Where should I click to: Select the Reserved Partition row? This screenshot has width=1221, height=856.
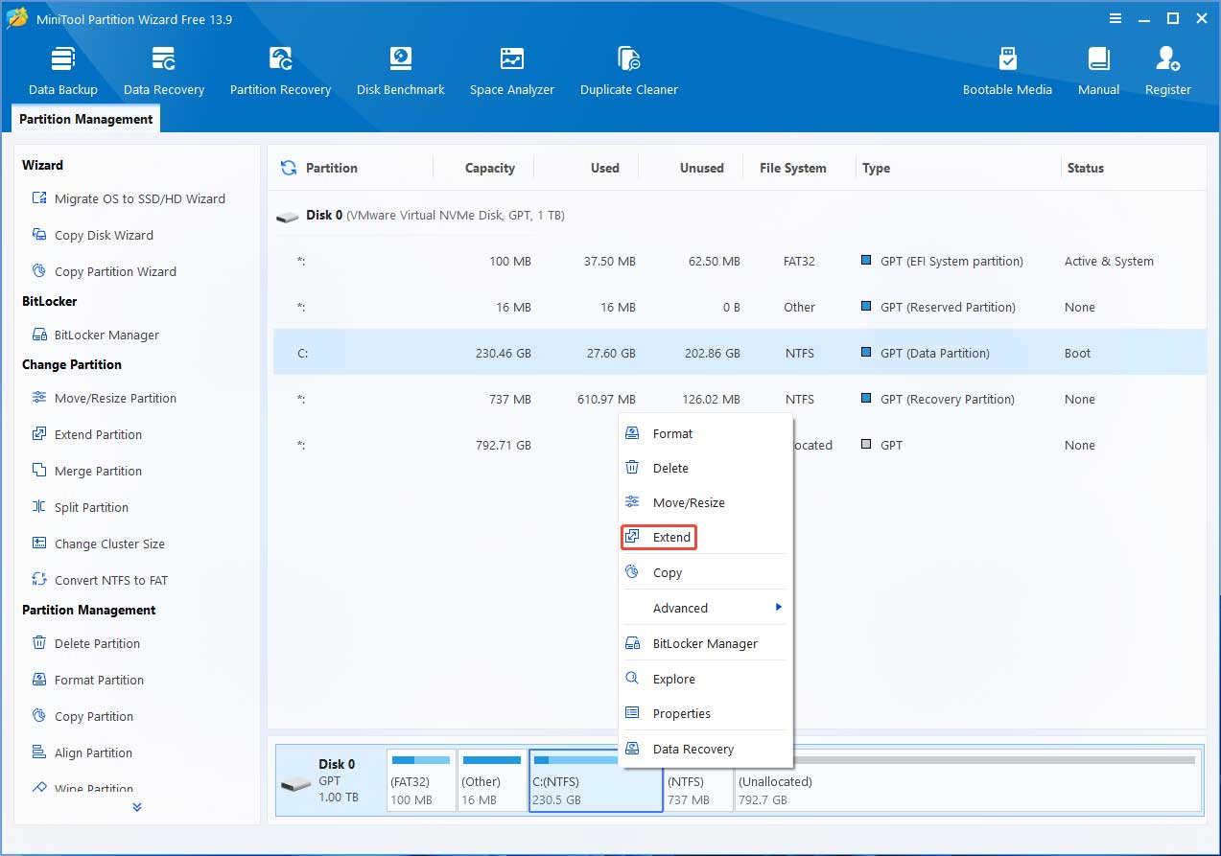click(x=740, y=307)
